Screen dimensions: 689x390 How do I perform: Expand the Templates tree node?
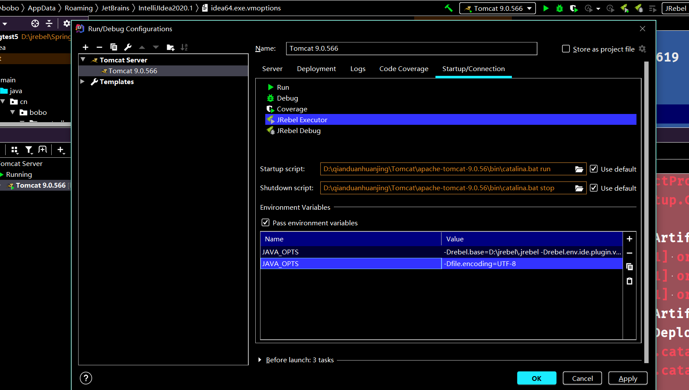(x=82, y=81)
